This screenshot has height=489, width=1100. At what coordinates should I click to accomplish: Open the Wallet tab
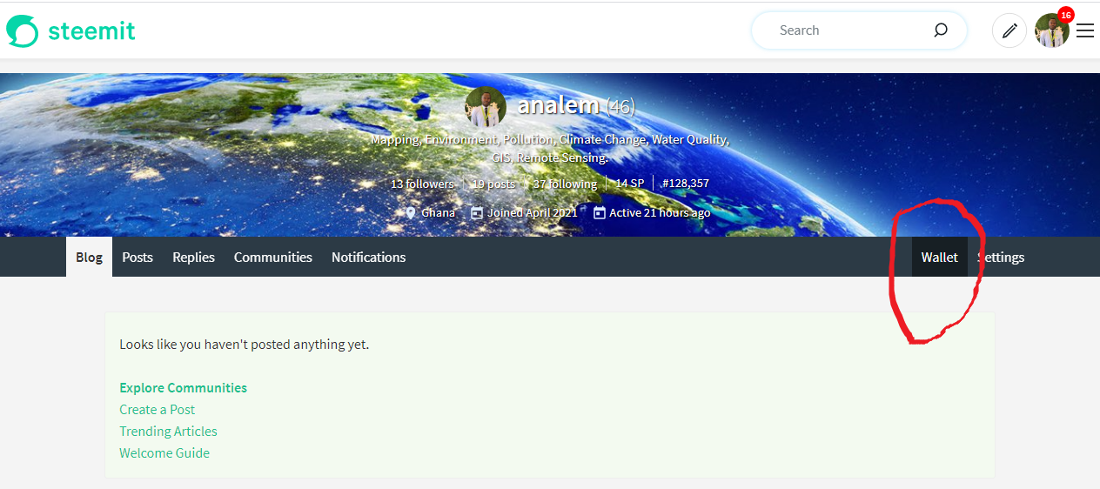(x=939, y=257)
